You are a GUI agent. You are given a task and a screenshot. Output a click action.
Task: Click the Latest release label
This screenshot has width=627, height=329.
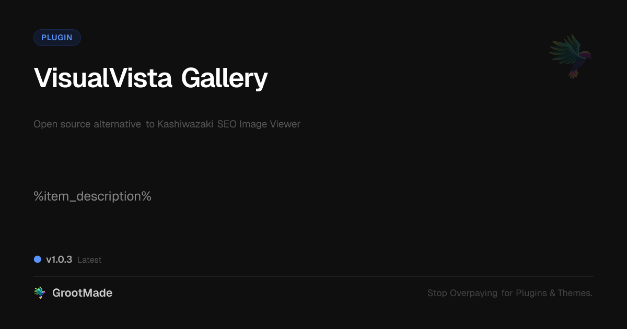89,260
